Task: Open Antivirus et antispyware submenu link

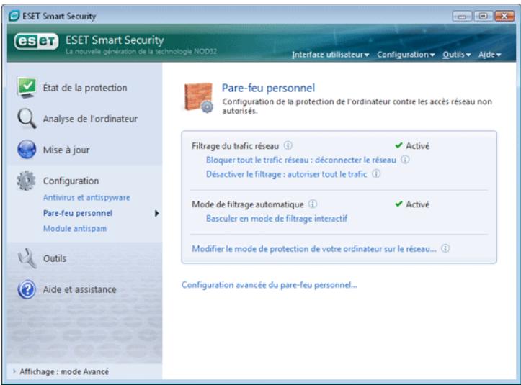Action: tap(86, 197)
